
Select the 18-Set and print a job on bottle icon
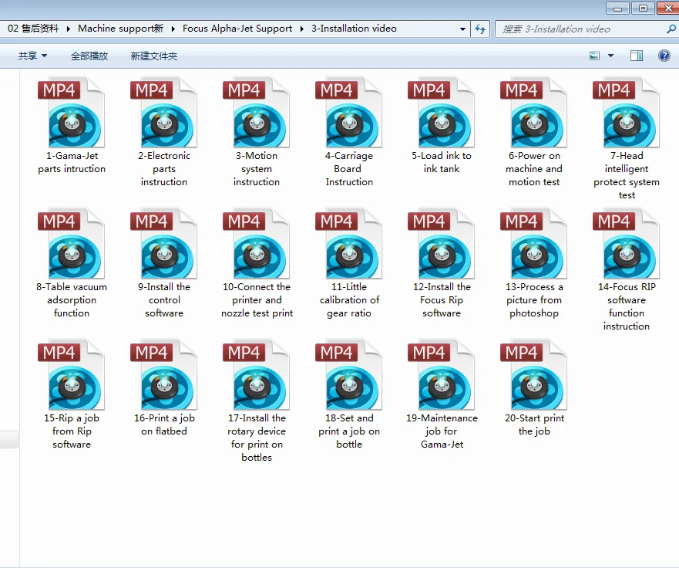click(349, 375)
